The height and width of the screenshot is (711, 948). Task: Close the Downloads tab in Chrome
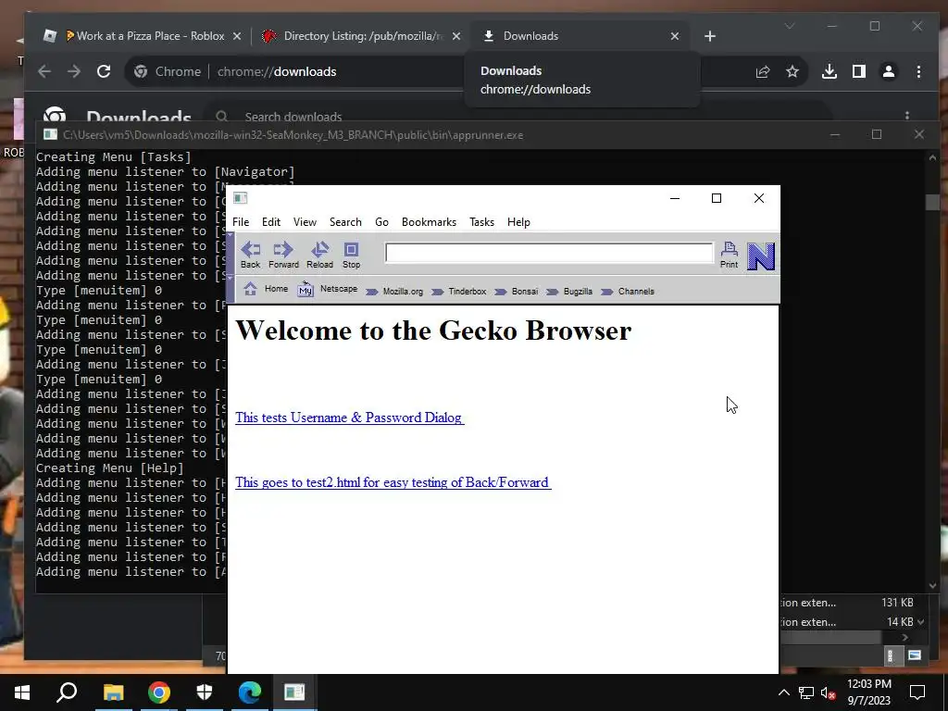coord(675,36)
